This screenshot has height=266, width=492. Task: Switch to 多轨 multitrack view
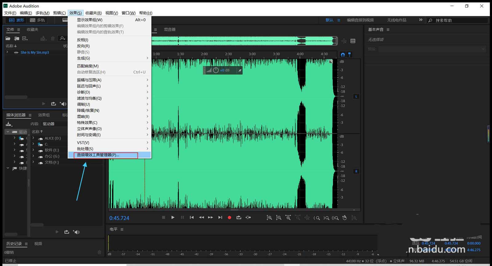tap(38, 20)
